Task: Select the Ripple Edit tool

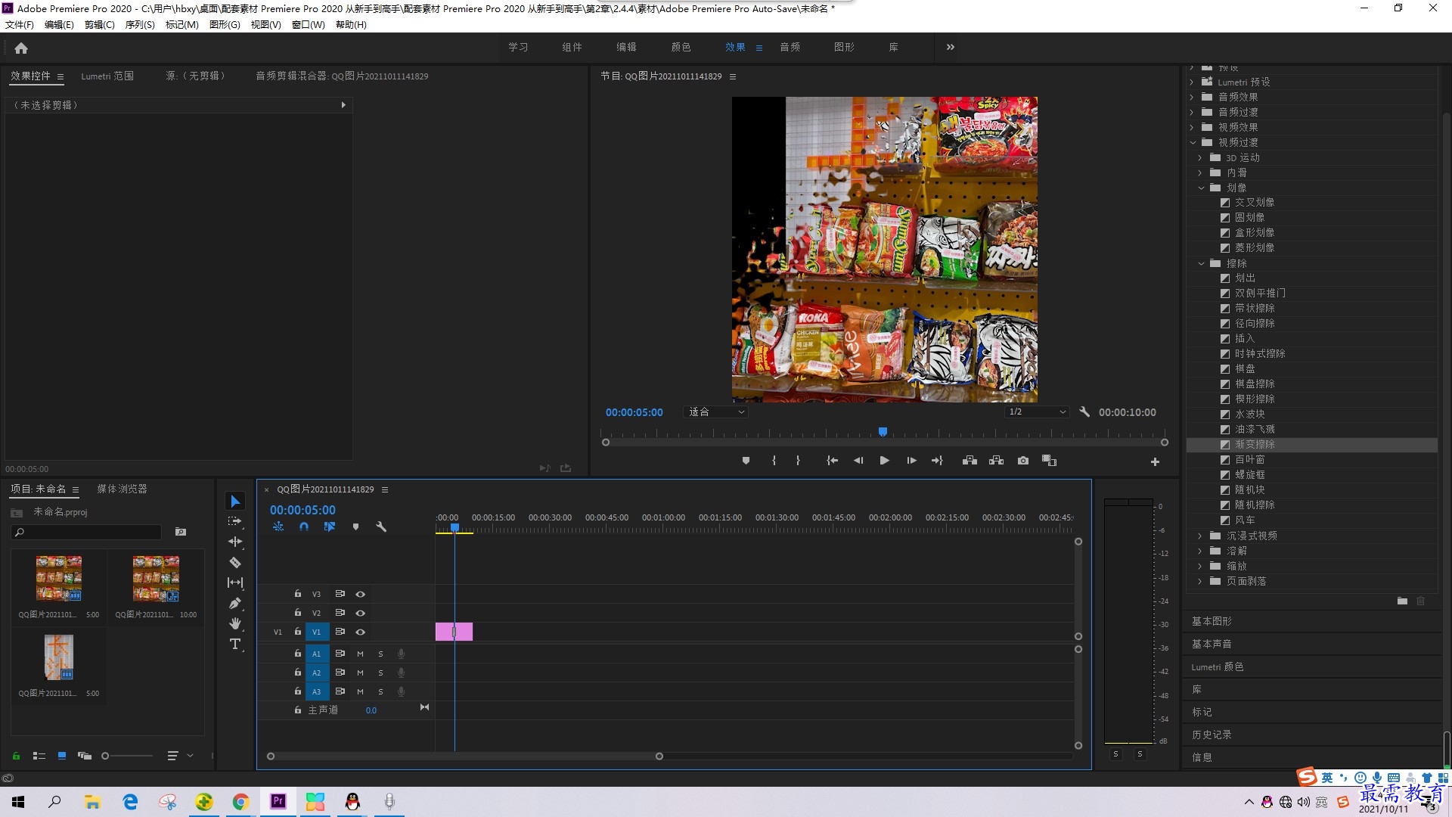Action: pyautogui.click(x=235, y=542)
